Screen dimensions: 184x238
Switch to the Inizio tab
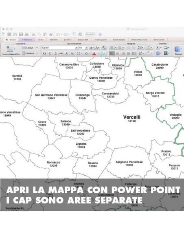(11, 40)
